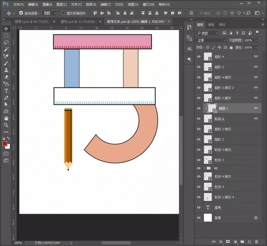Screen dimensions: 267x246
Task: Hide the 矩形 3 layer
Action: click(198, 67)
